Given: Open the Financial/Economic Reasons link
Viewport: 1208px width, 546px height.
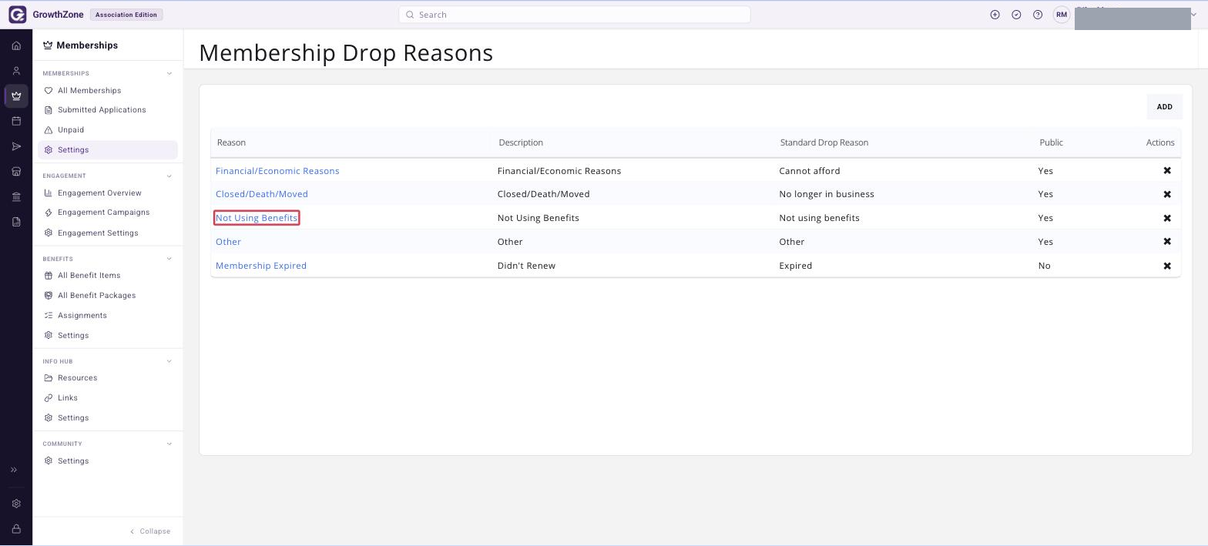Looking at the screenshot, I should click(x=277, y=171).
